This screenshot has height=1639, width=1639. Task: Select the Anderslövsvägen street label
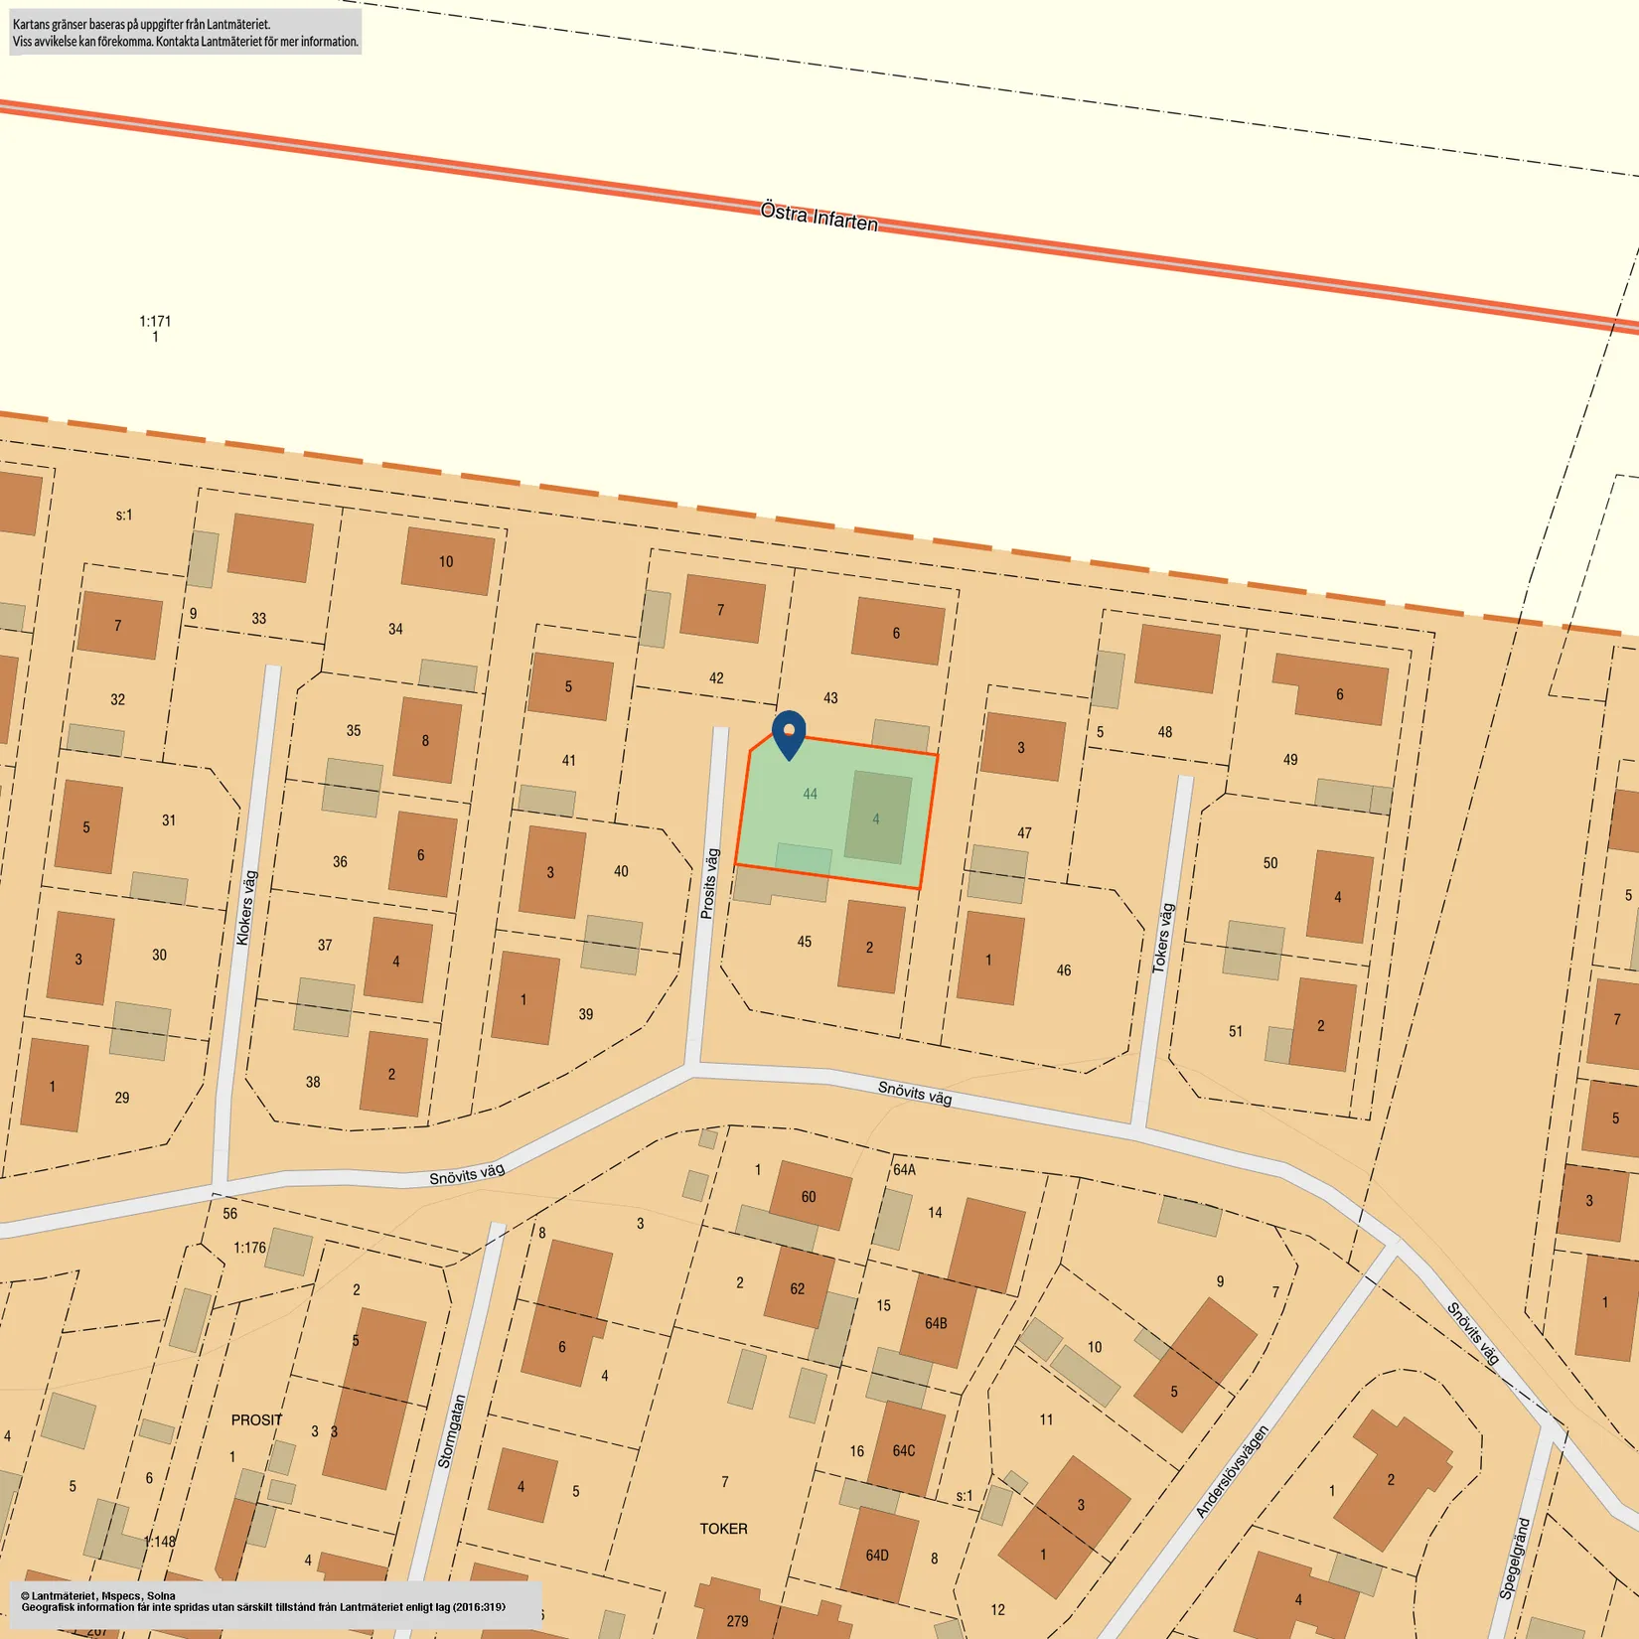click(1232, 1471)
